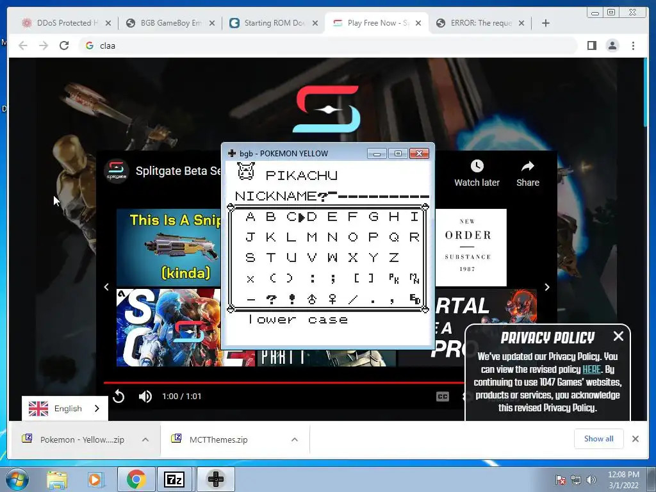656x492 pixels.
Task: Click the Chrome taskbar icon
Action: 136,479
